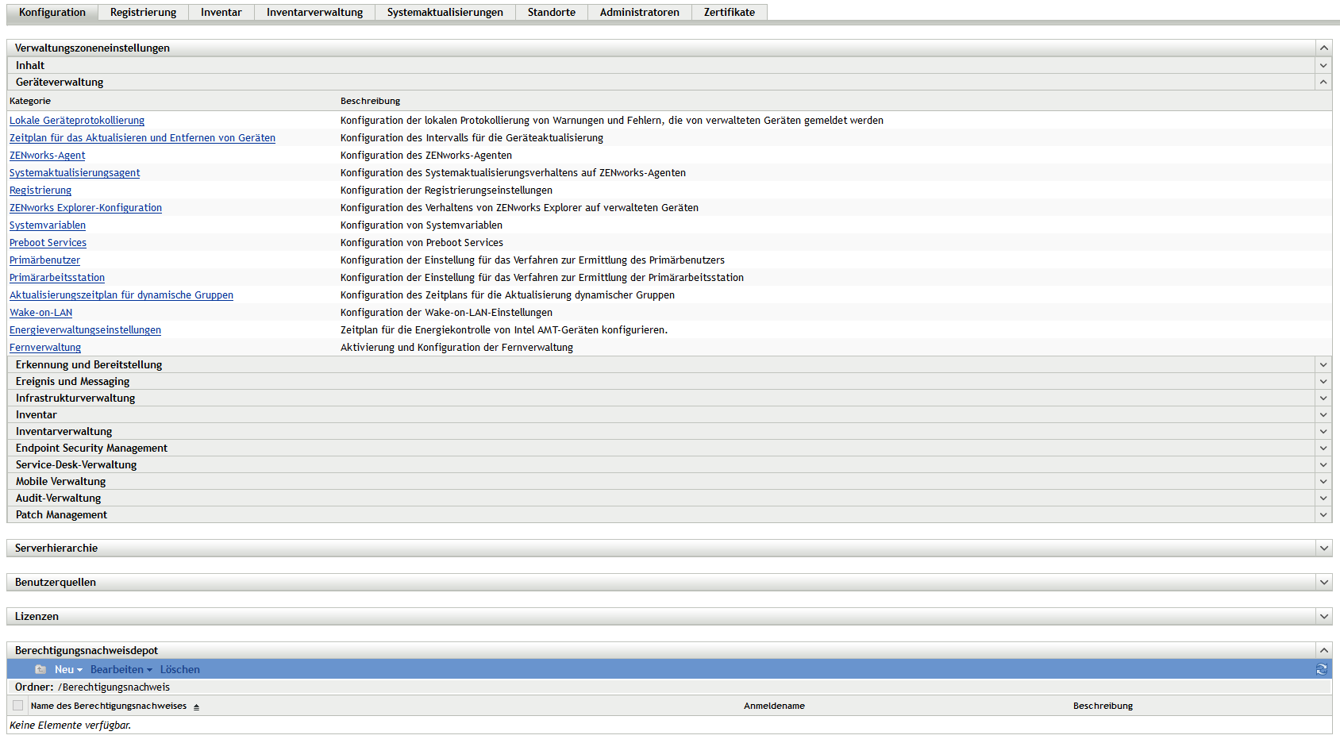
Task: Click the Anmeldename column header
Action: (774, 706)
